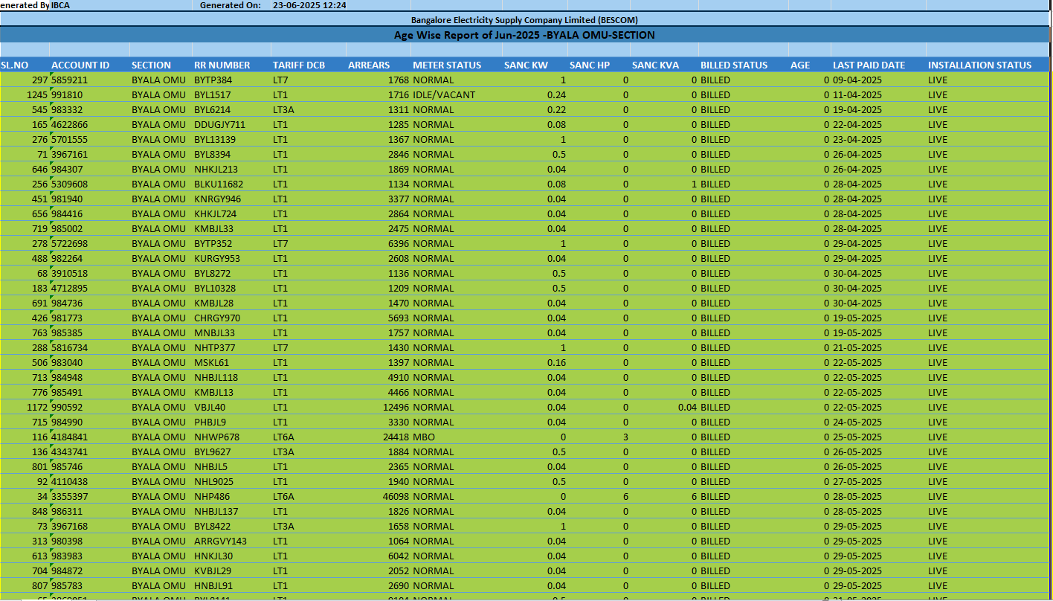1053x601 pixels.
Task: Click the LT6A tariff cell for NHP486
Action: click(x=308, y=496)
